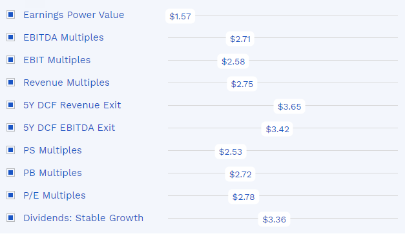The width and height of the screenshot is (405, 236).
Task: Toggle the 5Y DCF Revenue Exit checkbox
Action: coord(10,104)
